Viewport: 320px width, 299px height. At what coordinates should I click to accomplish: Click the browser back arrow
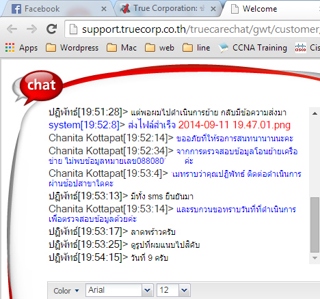12,29
